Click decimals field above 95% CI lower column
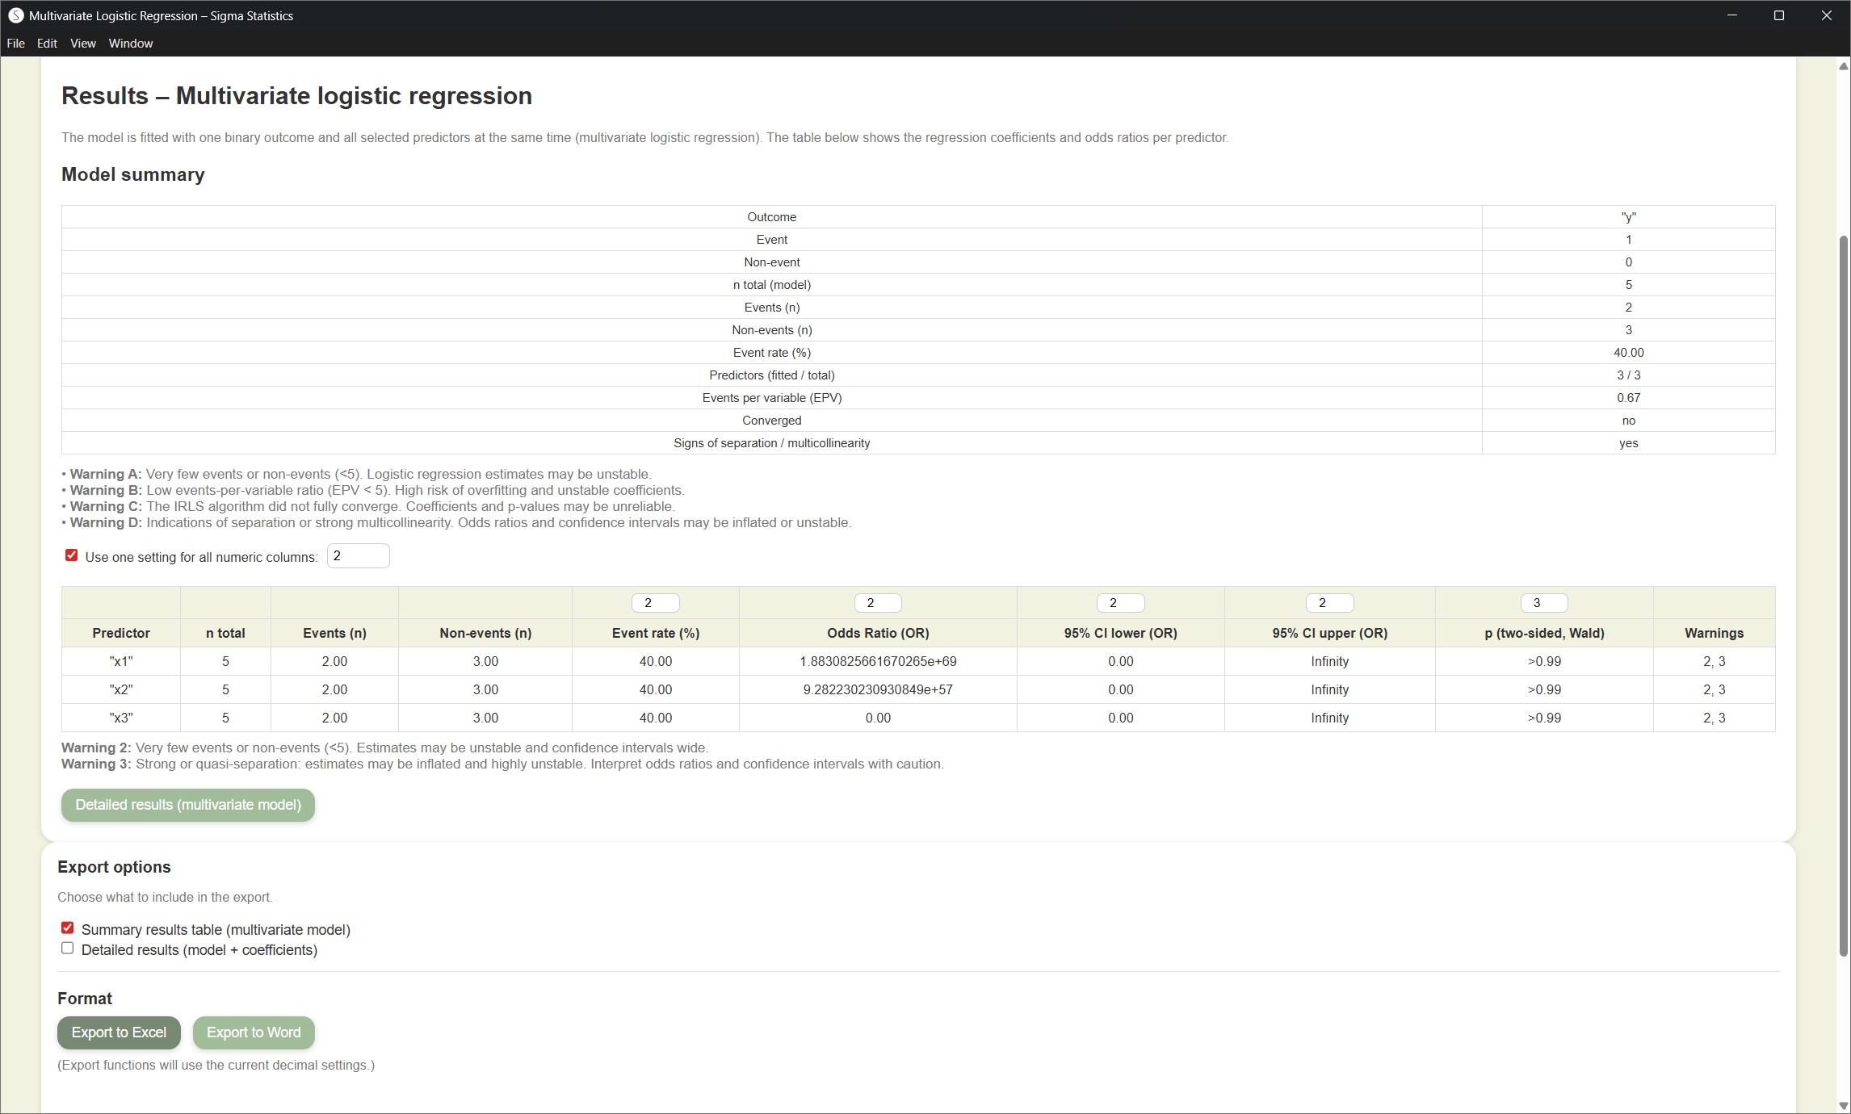The image size is (1851, 1114). click(1120, 603)
